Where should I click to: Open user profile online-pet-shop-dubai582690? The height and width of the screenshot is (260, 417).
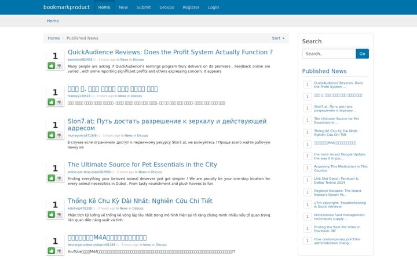(x=89, y=172)
